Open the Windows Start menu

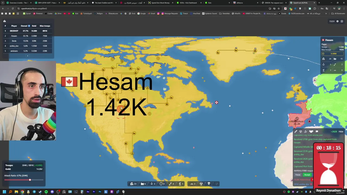[x=4, y=192]
